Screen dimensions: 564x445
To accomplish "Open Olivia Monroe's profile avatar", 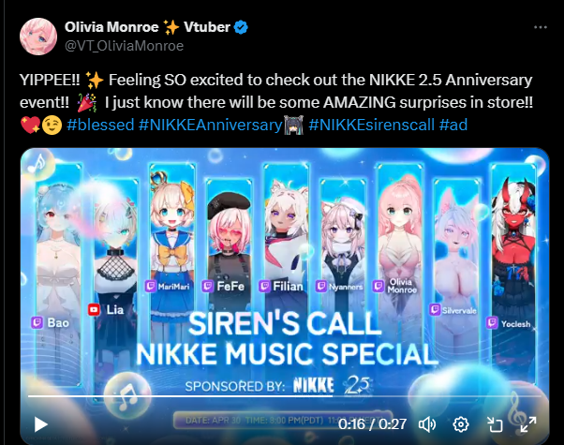I will (38, 37).
